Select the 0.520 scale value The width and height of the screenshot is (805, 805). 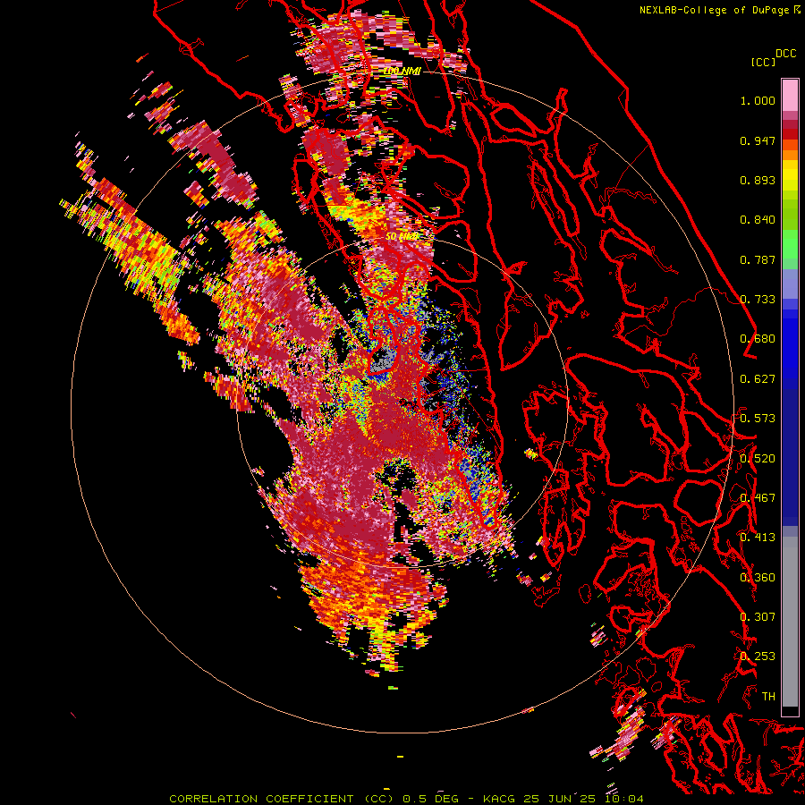[758, 459]
